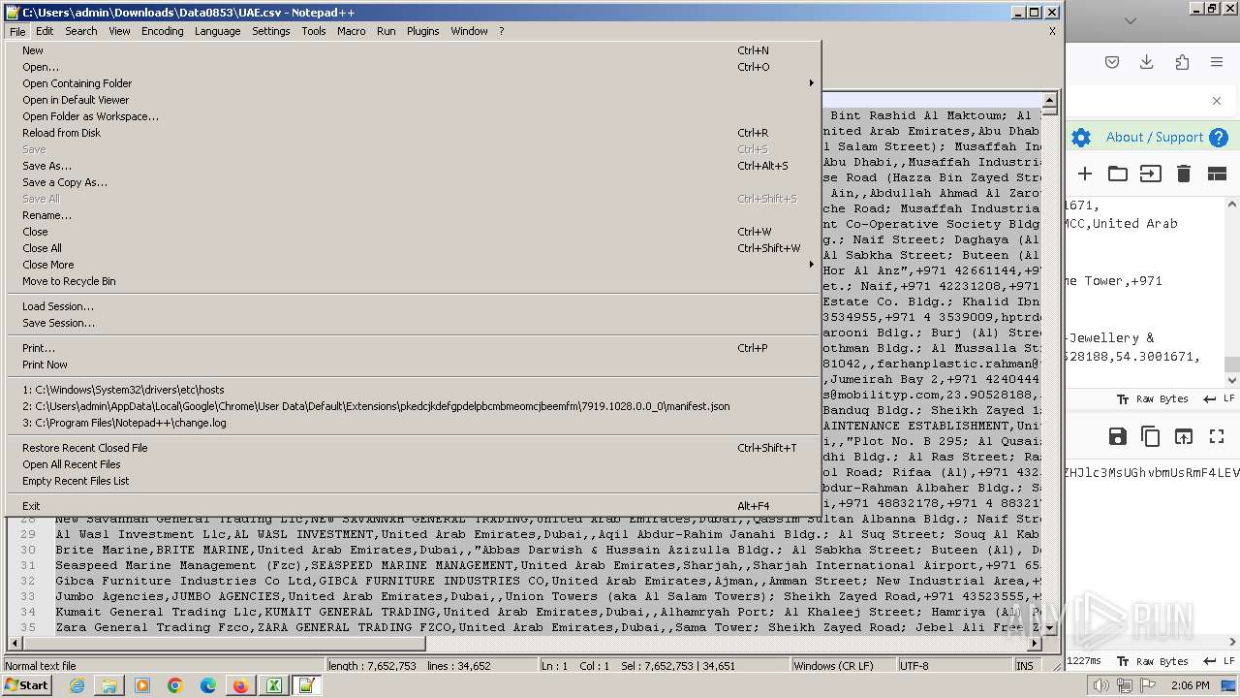This screenshot has height=698, width=1240.
Task: Open recent file manifest.json
Action: pyautogui.click(x=413, y=406)
